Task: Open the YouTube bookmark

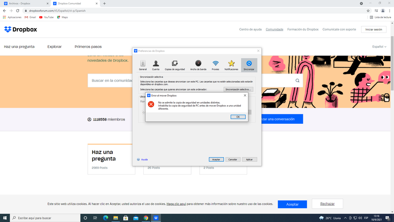Action: point(46,17)
